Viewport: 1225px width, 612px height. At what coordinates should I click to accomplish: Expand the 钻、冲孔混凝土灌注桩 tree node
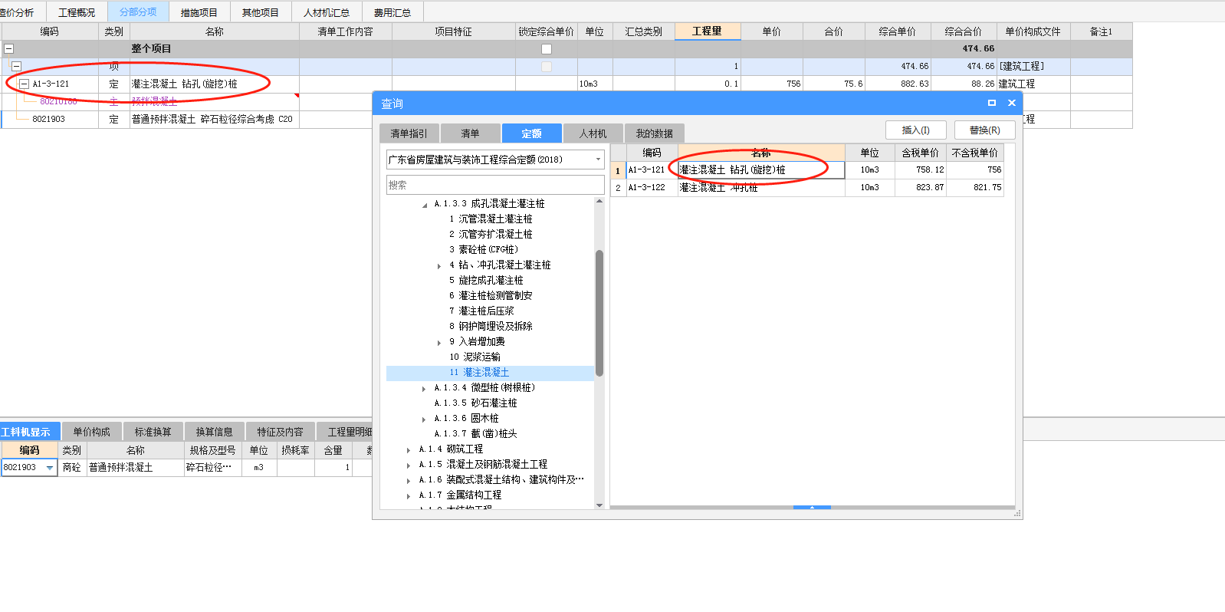point(440,265)
